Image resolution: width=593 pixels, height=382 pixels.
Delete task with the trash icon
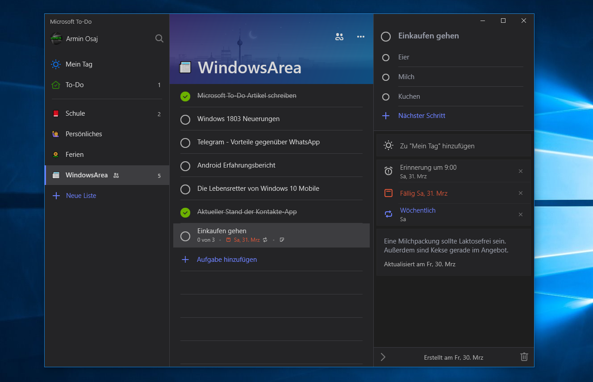pos(524,357)
